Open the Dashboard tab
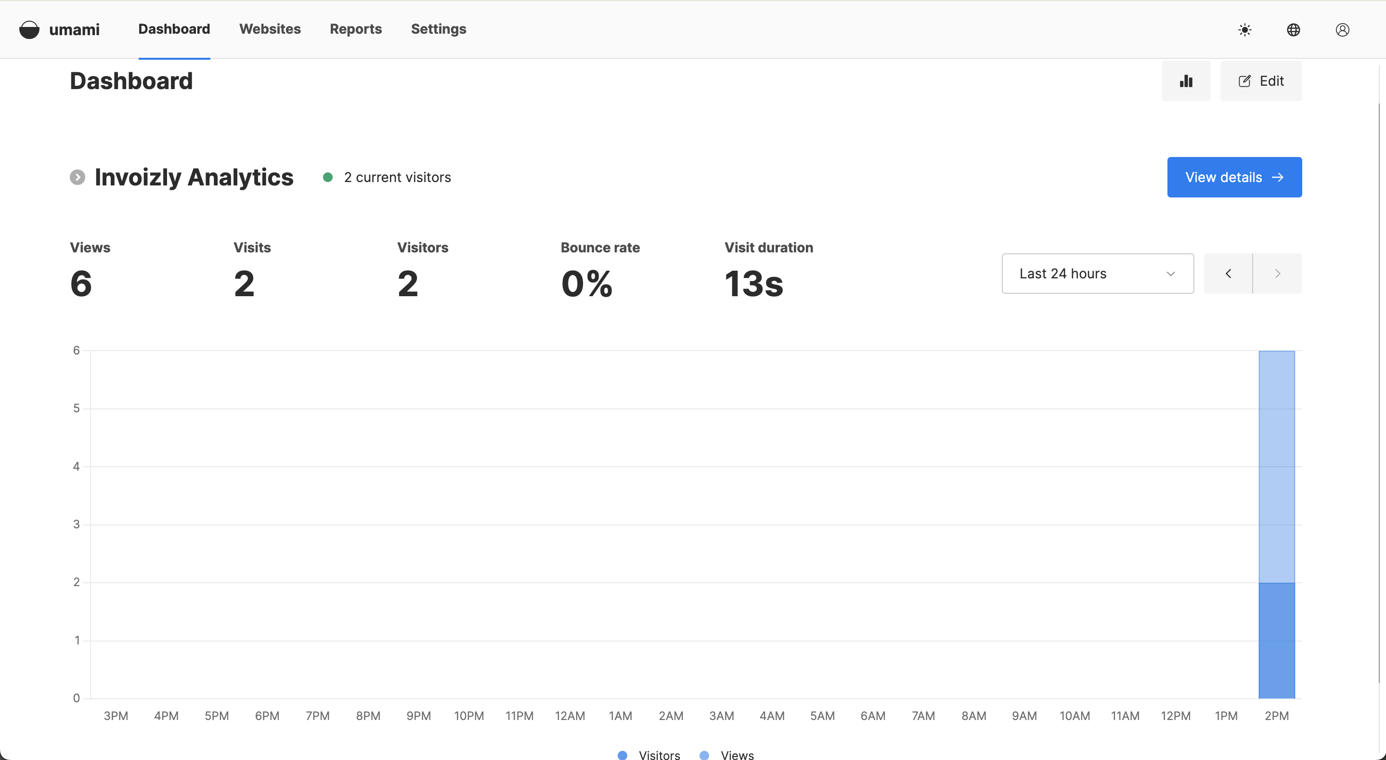 (174, 29)
